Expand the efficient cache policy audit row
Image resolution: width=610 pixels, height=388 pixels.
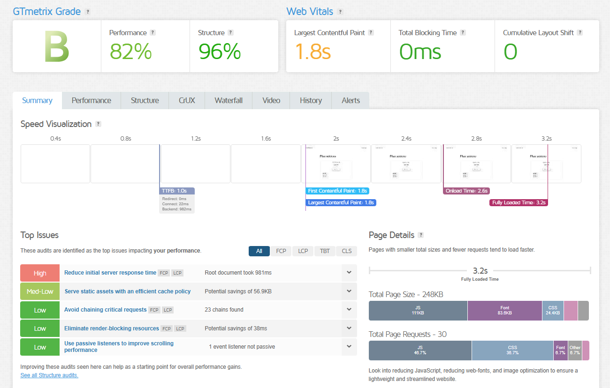[x=349, y=291]
